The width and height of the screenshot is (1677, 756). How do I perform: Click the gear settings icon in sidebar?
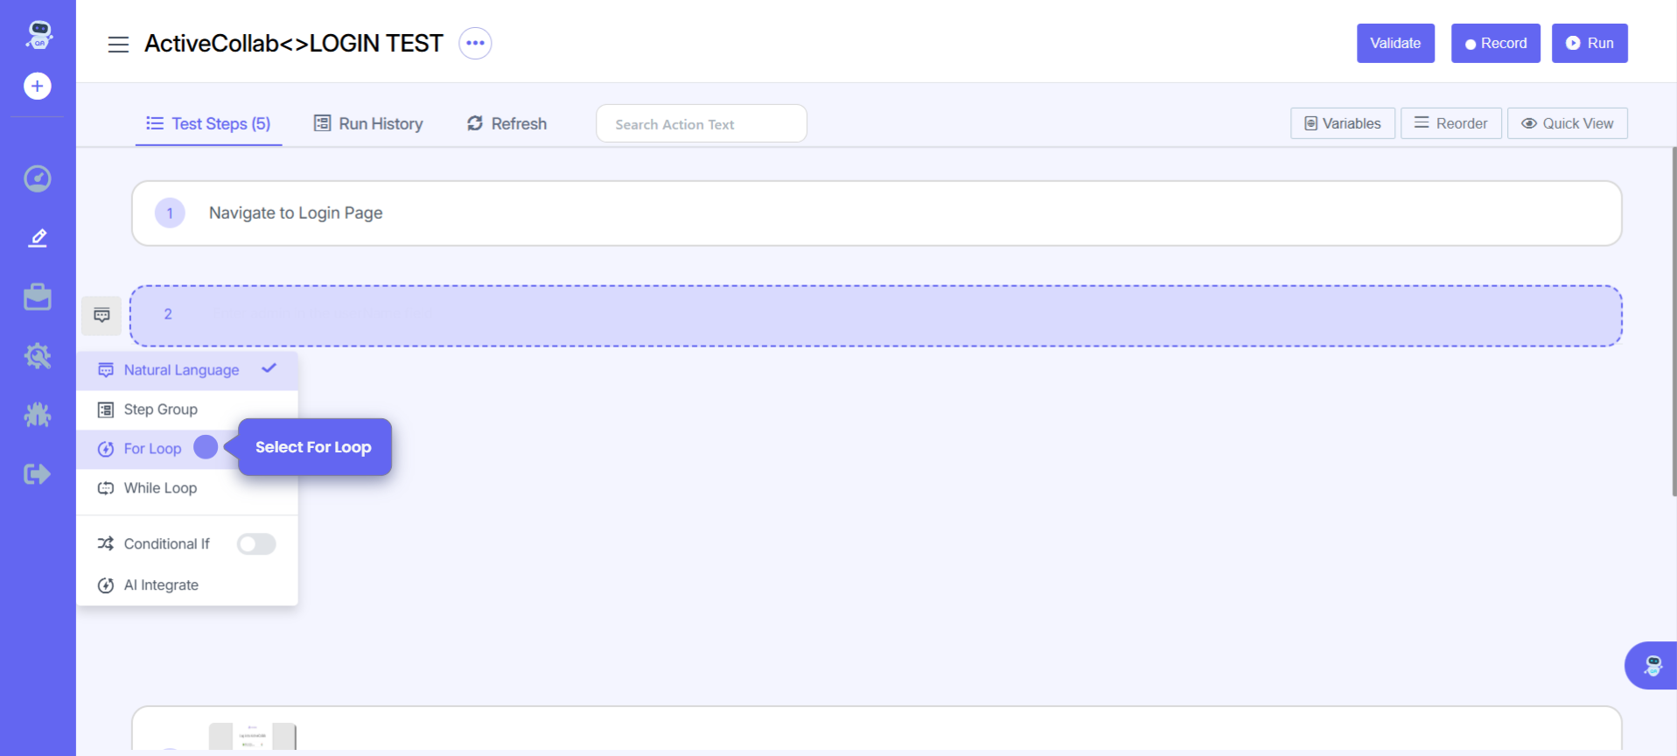37,356
